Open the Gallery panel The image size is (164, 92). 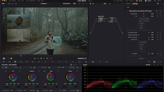coord(13,1)
